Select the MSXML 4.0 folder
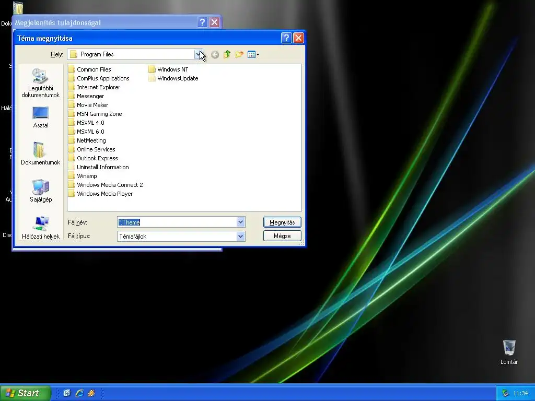The height and width of the screenshot is (401, 535). 86,122
